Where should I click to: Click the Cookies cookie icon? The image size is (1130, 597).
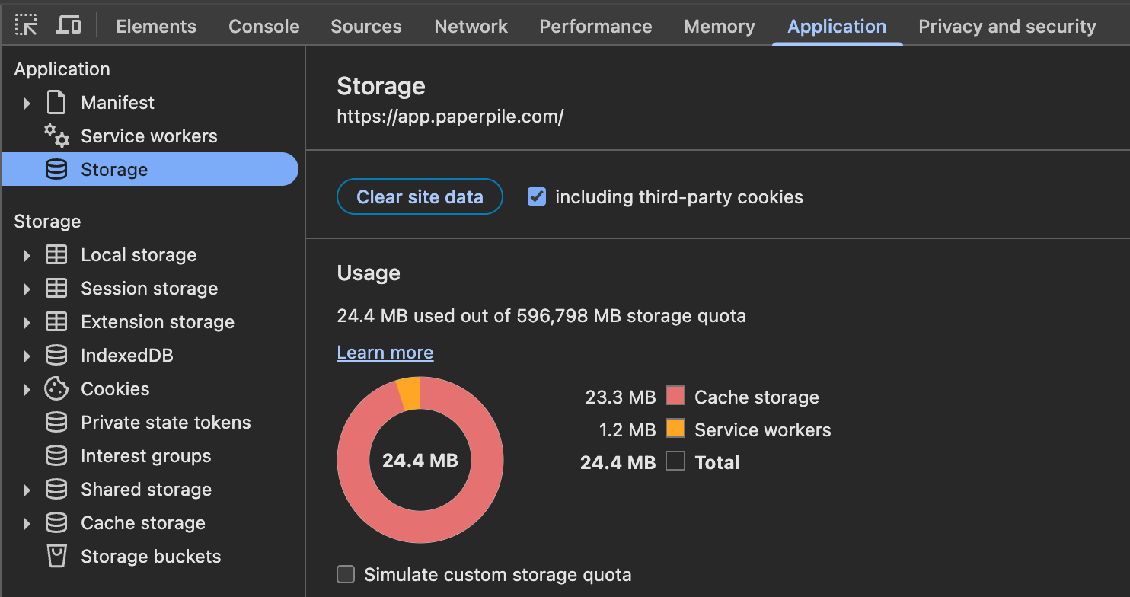[56, 389]
